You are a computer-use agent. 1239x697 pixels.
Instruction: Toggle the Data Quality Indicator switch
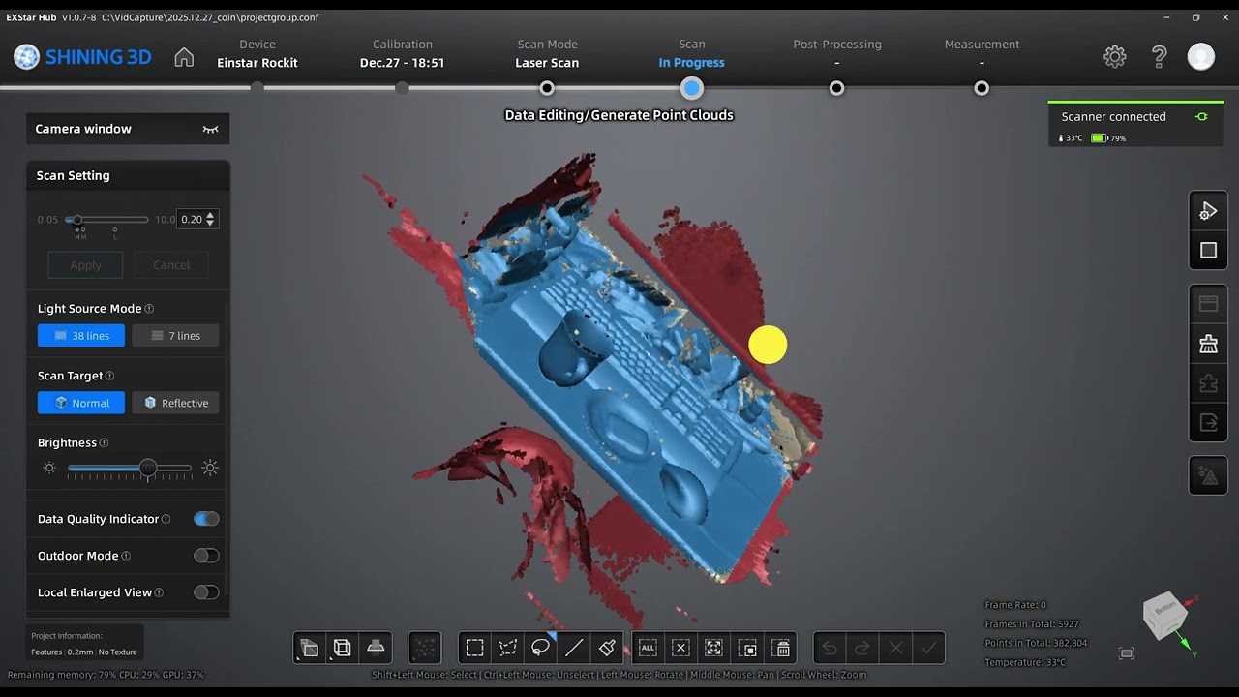coord(206,519)
